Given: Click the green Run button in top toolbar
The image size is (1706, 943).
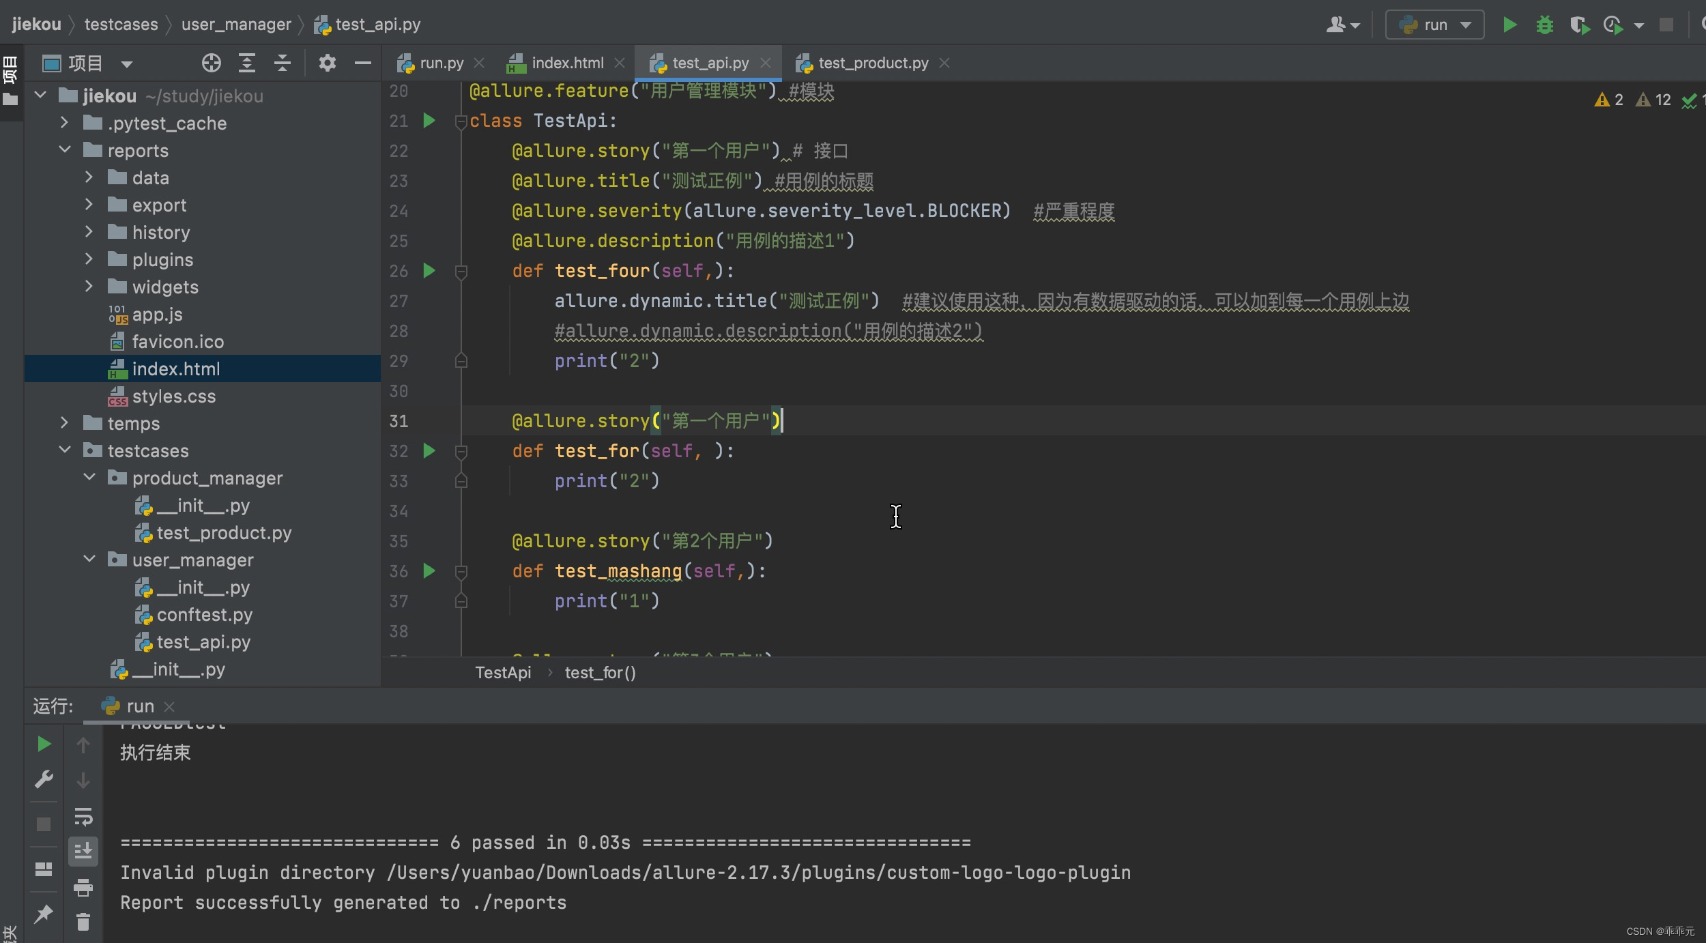Looking at the screenshot, I should (1509, 25).
